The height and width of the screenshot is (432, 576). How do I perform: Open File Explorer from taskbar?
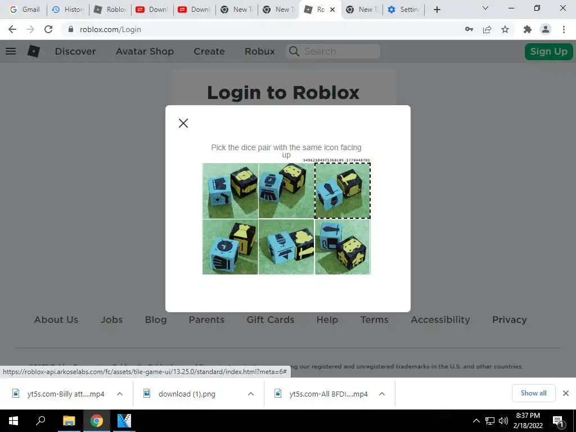pyautogui.click(x=69, y=421)
